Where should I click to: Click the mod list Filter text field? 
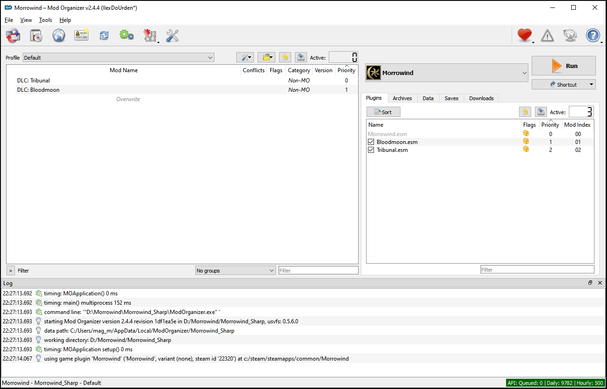318,271
